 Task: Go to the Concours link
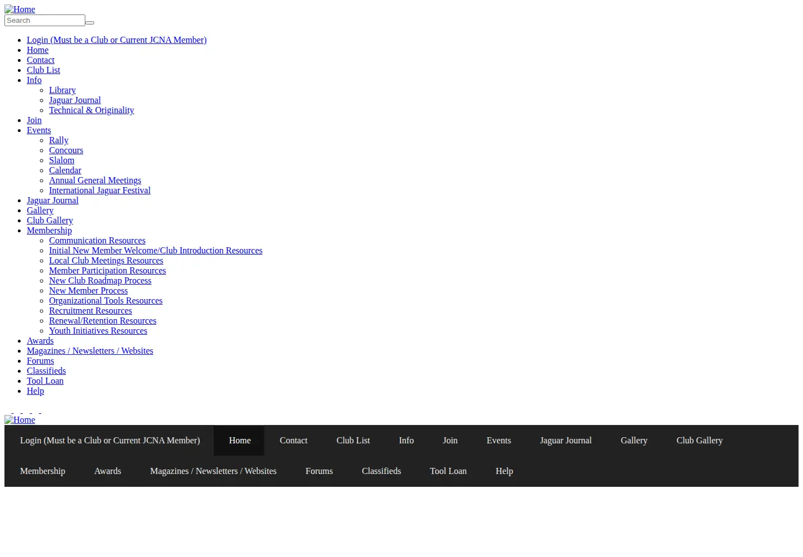(66, 150)
